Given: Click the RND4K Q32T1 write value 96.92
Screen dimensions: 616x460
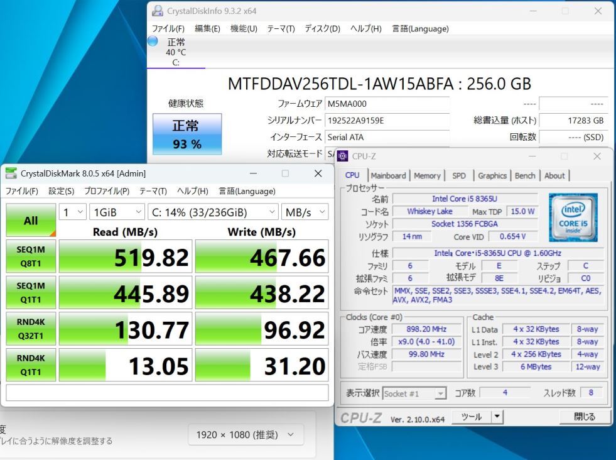Looking at the screenshot, I should pyautogui.click(x=262, y=329).
